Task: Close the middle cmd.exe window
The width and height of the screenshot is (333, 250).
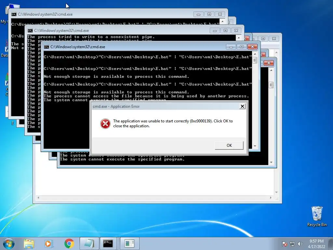Action: 236,31
